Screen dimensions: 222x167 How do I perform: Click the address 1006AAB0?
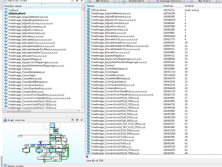pyautogui.click(x=169, y=88)
